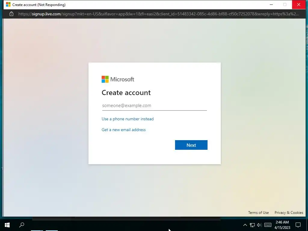Select 'Get a new email address' link
This screenshot has height=231, width=308.
124,130
